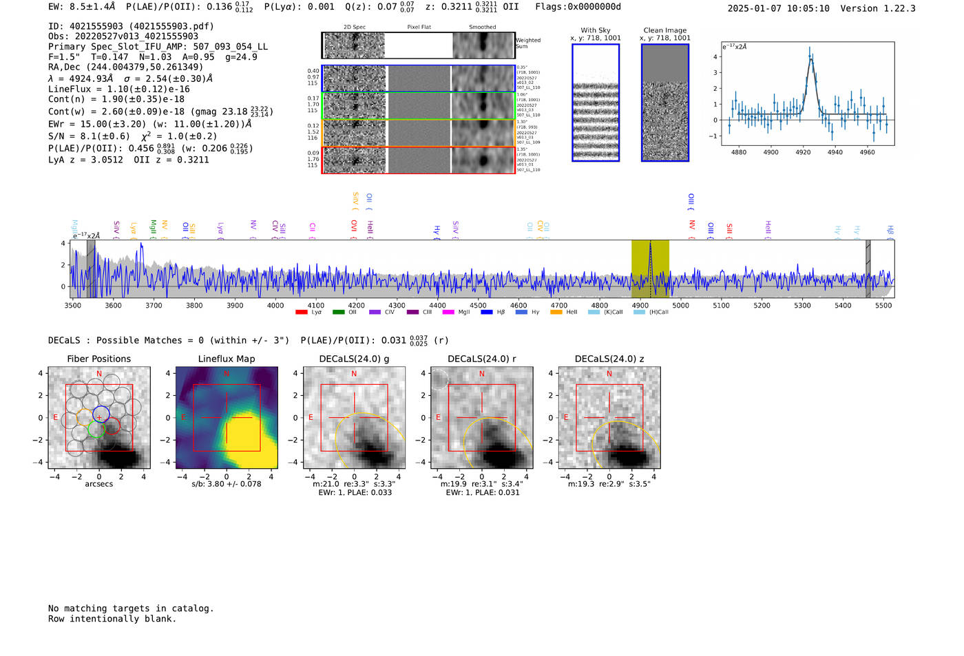Click the blue fiber circle in Fiber Positions
Screen dimensions: 964x656
101,414
